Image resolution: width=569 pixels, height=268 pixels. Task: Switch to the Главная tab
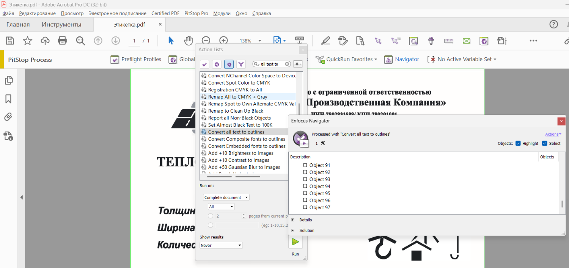click(18, 25)
